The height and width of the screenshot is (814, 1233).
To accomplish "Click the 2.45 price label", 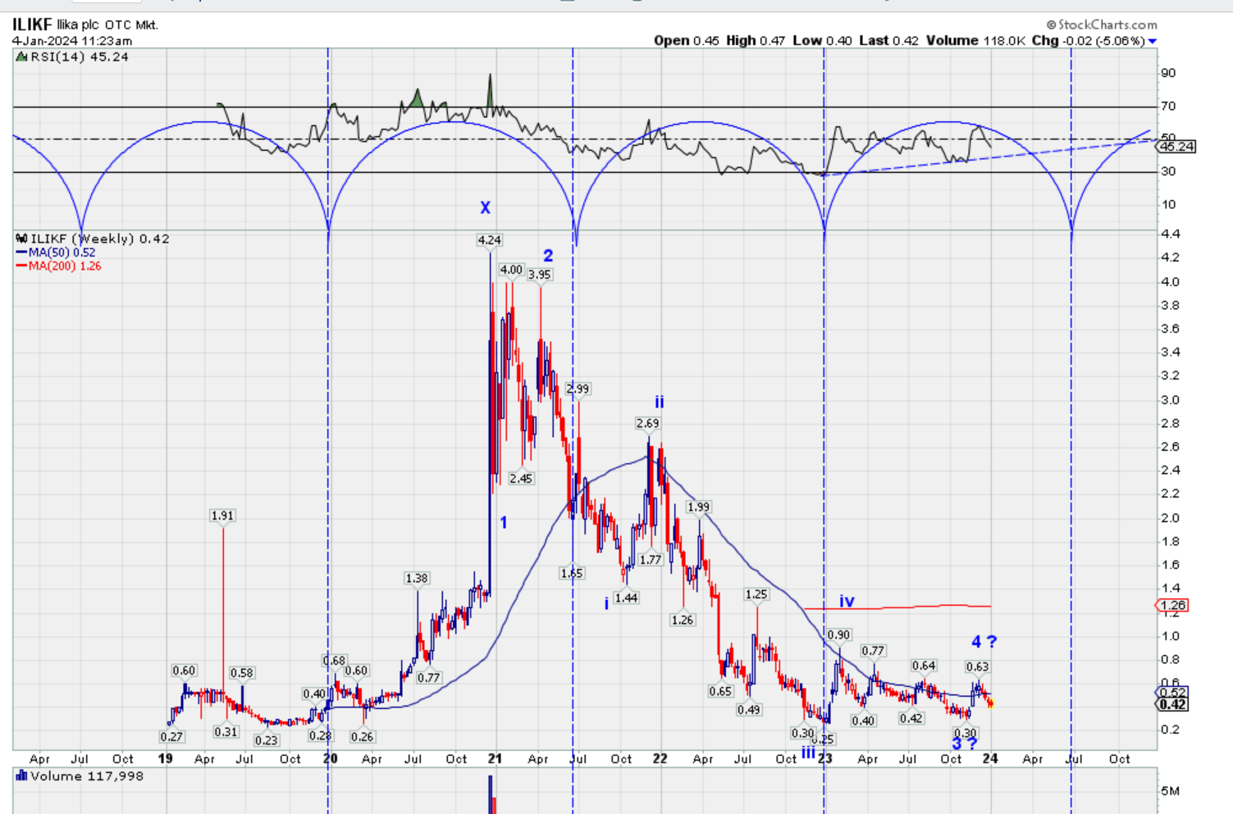I will (521, 478).
